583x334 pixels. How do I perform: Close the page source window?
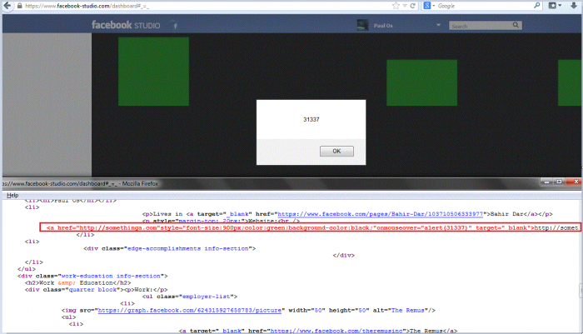tap(576, 182)
